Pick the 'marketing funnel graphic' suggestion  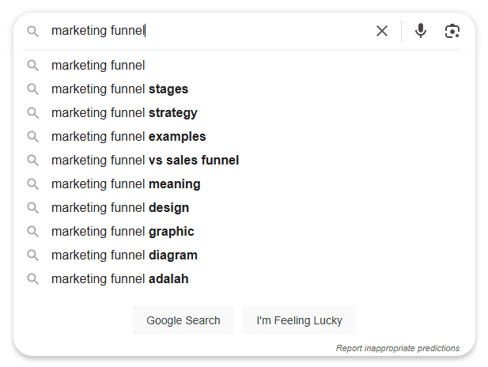click(244, 232)
